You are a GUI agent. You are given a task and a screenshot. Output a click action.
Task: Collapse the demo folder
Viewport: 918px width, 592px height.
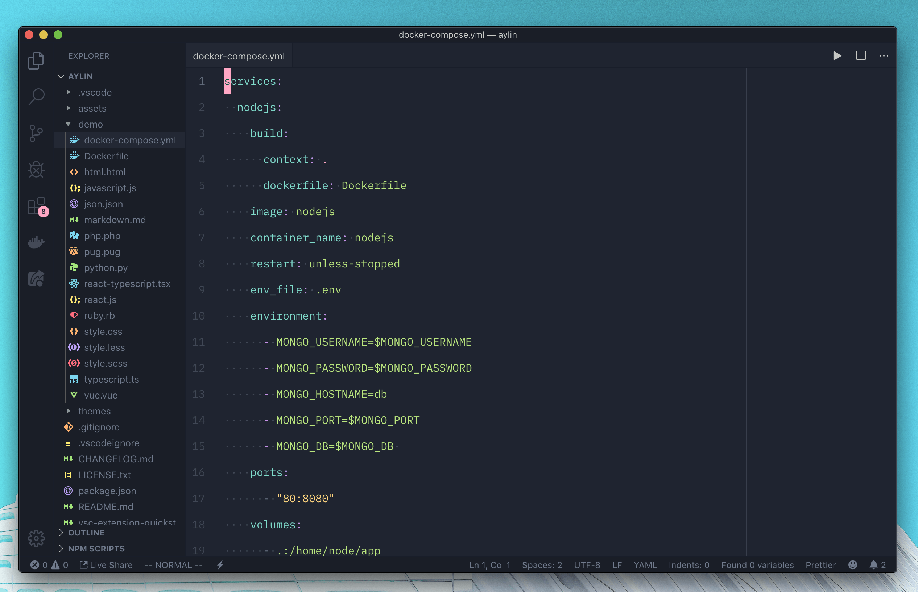coord(90,124)
